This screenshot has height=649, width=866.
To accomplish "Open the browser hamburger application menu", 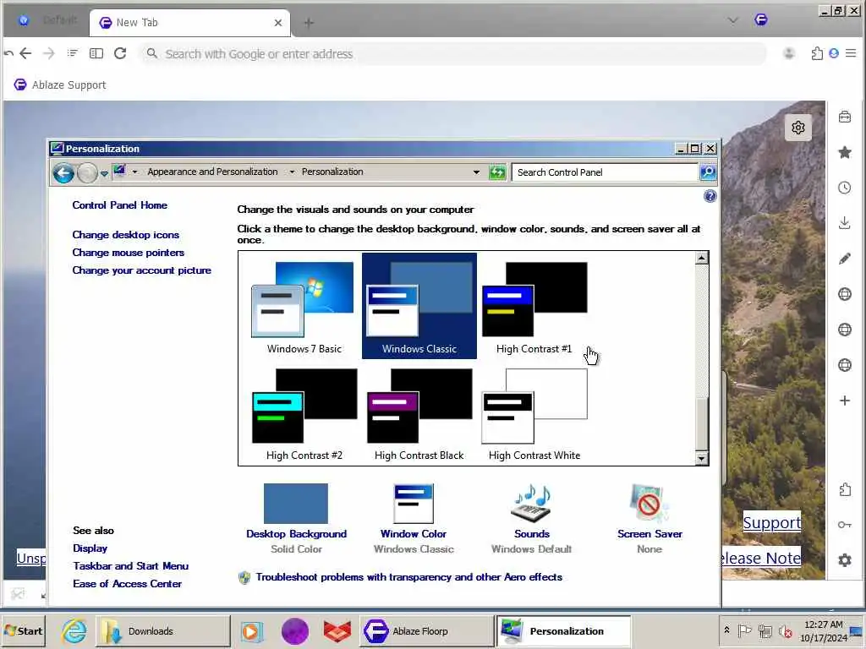I will 851,53.
